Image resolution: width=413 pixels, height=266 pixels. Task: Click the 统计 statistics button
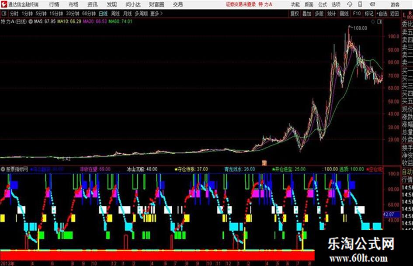click(332, 14)
